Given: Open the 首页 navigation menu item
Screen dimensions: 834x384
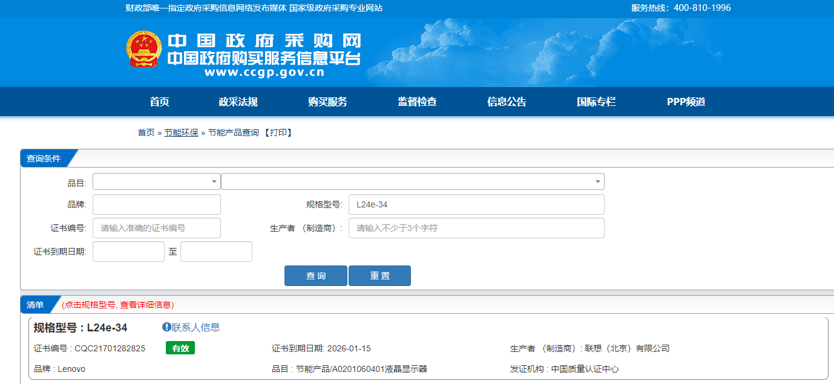Looking at the screenshot, I should pyautogui.click(x=160, y=102).
